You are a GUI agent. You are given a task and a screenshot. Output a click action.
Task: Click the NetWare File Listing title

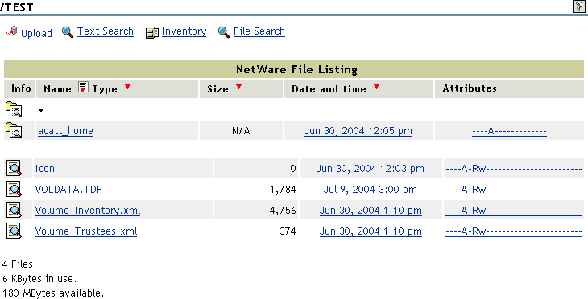pos(296,69)
